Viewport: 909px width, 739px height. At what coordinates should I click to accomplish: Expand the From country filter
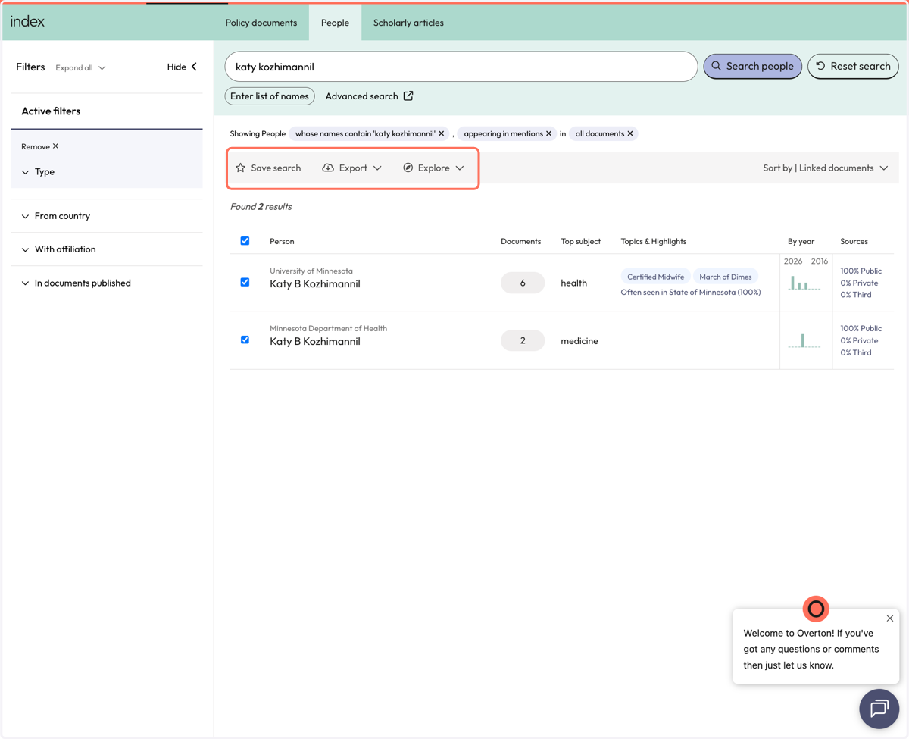[x=56, y=216]
